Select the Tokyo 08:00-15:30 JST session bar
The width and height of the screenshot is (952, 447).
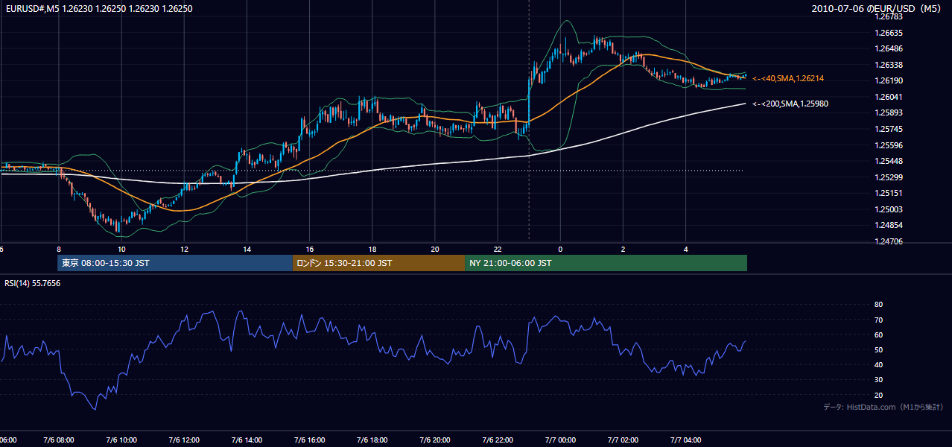(x=174, y=263)
